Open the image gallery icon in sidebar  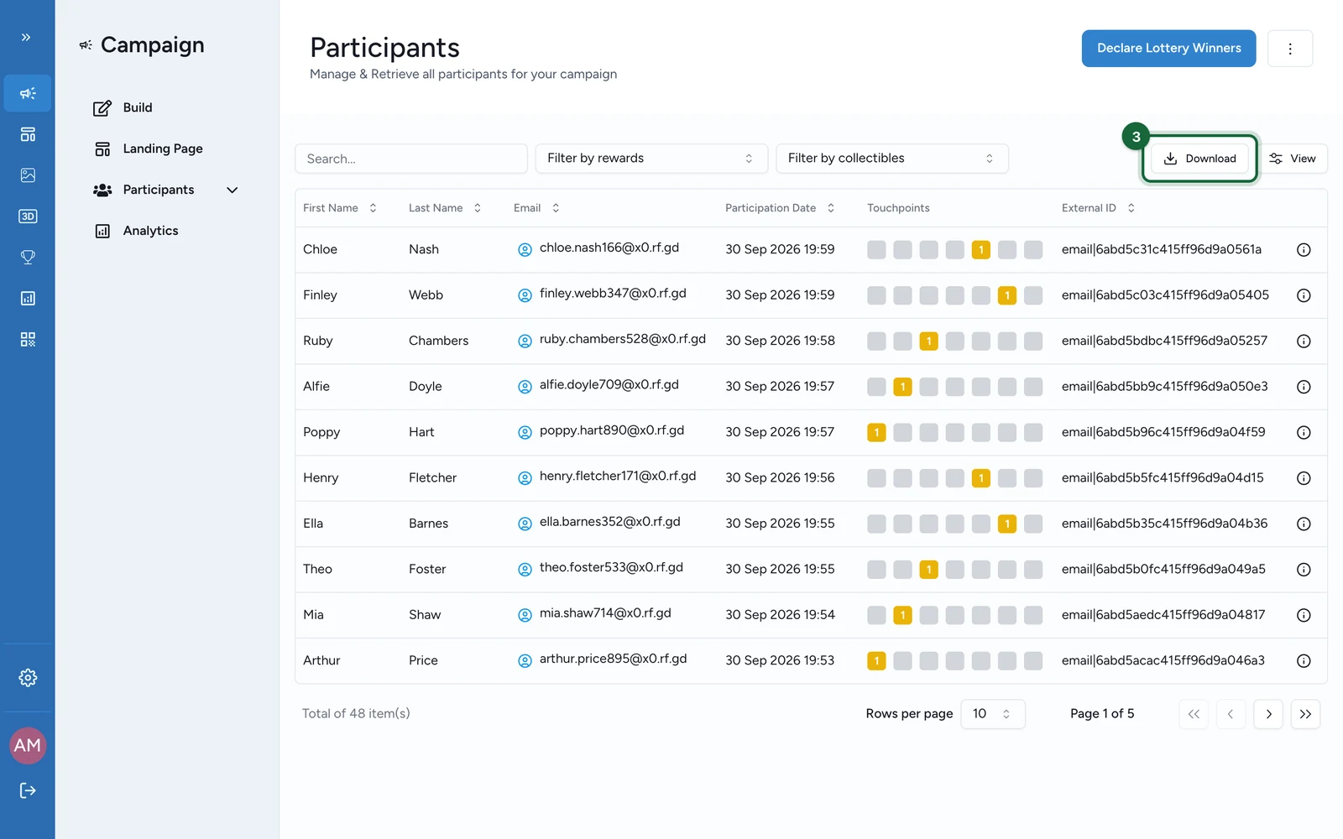[x=28, y=175]
